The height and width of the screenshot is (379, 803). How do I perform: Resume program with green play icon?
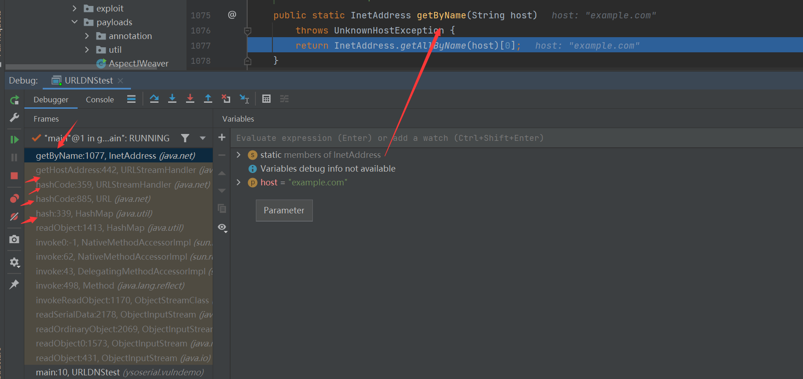[14, 139]
